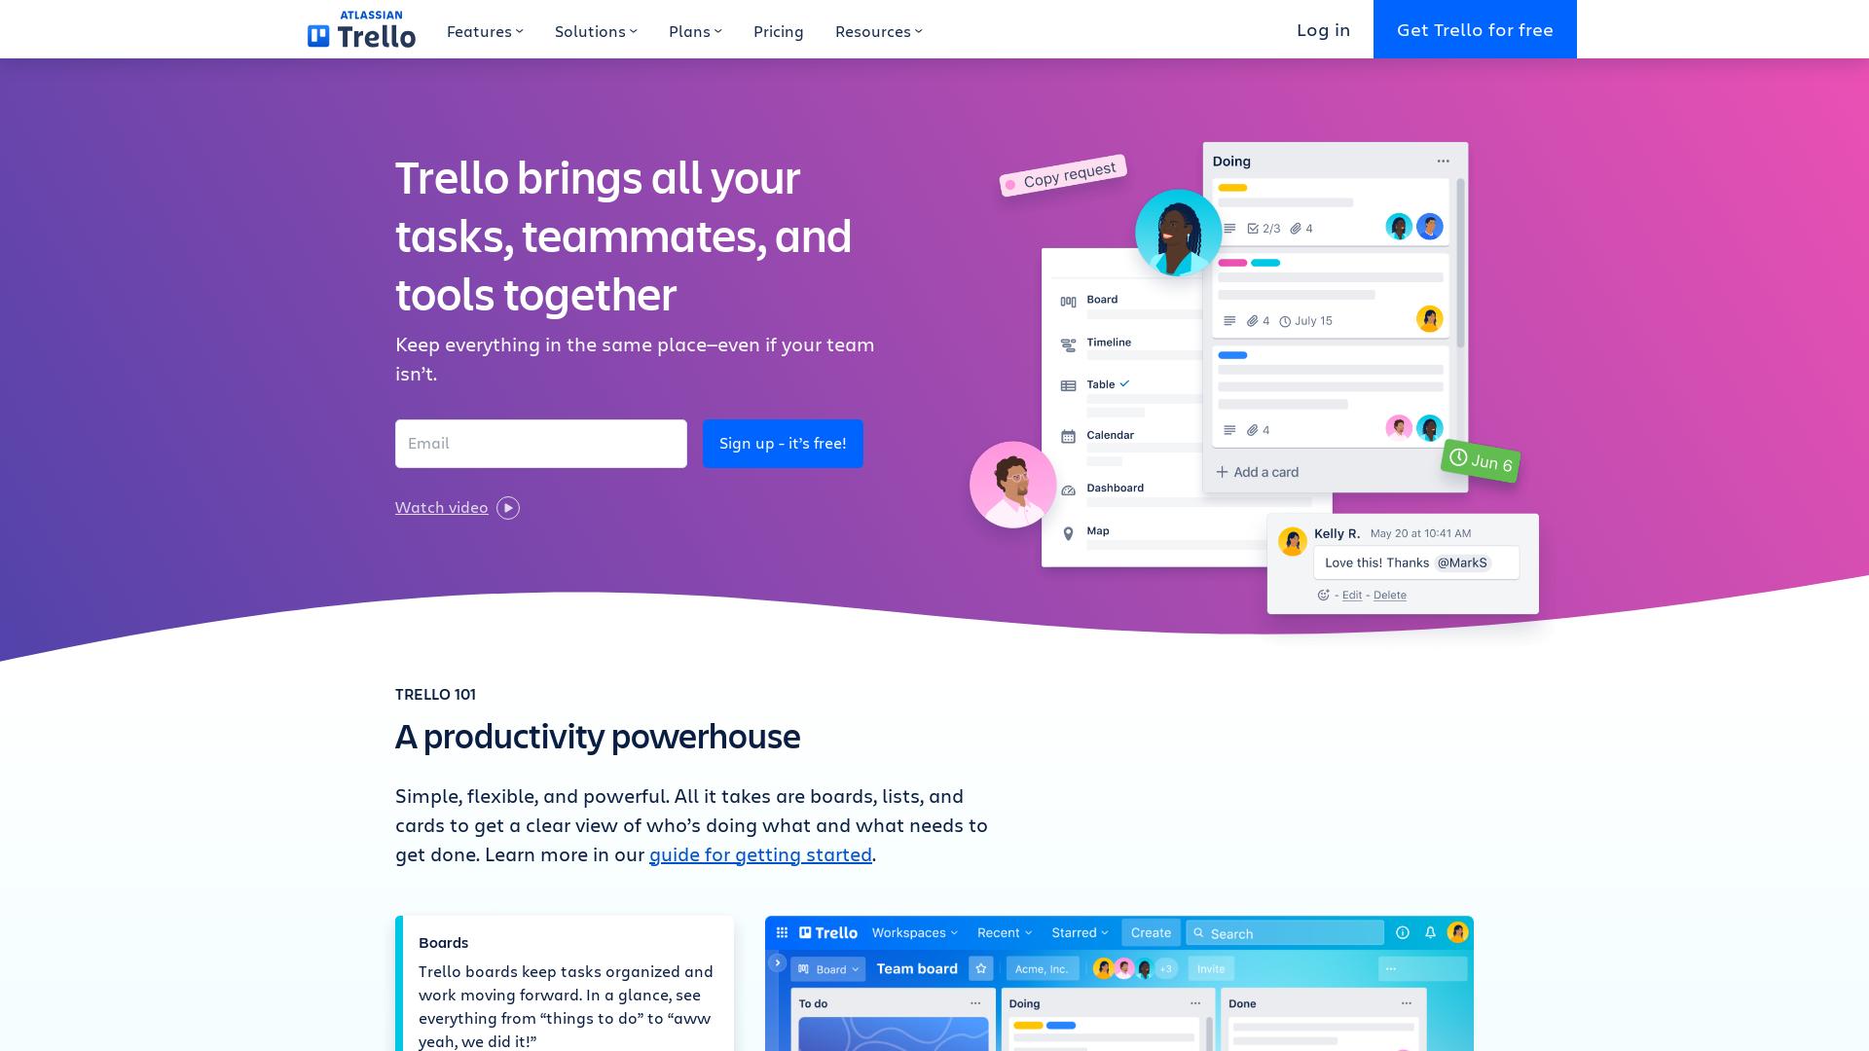Screen dimensions: 1869x1051
Task: Click the email input field
Action: [x=540, y=443]
